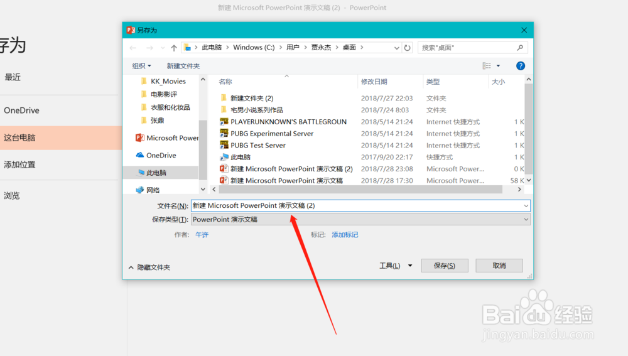Click the Back navigation arrow
This screenshot has height=356, width=628.
pos(133,48)
